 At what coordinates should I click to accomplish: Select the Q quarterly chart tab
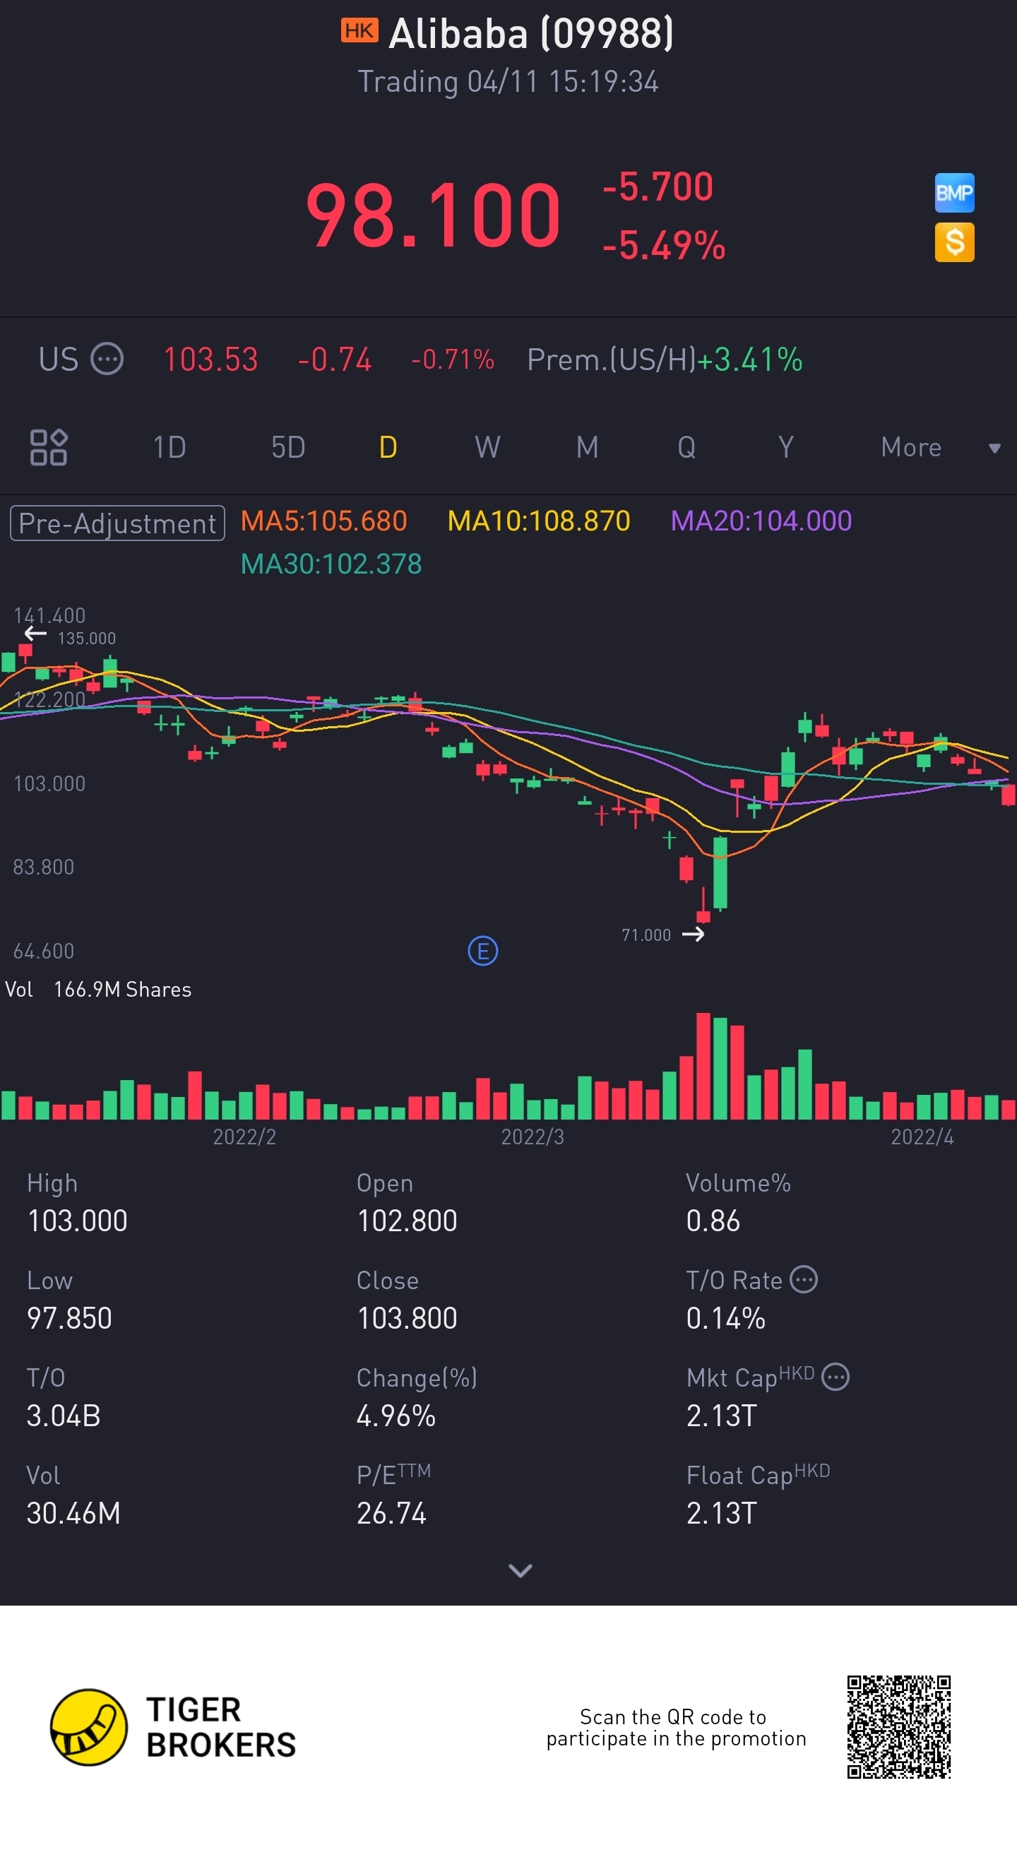click(x=686, y=447)
